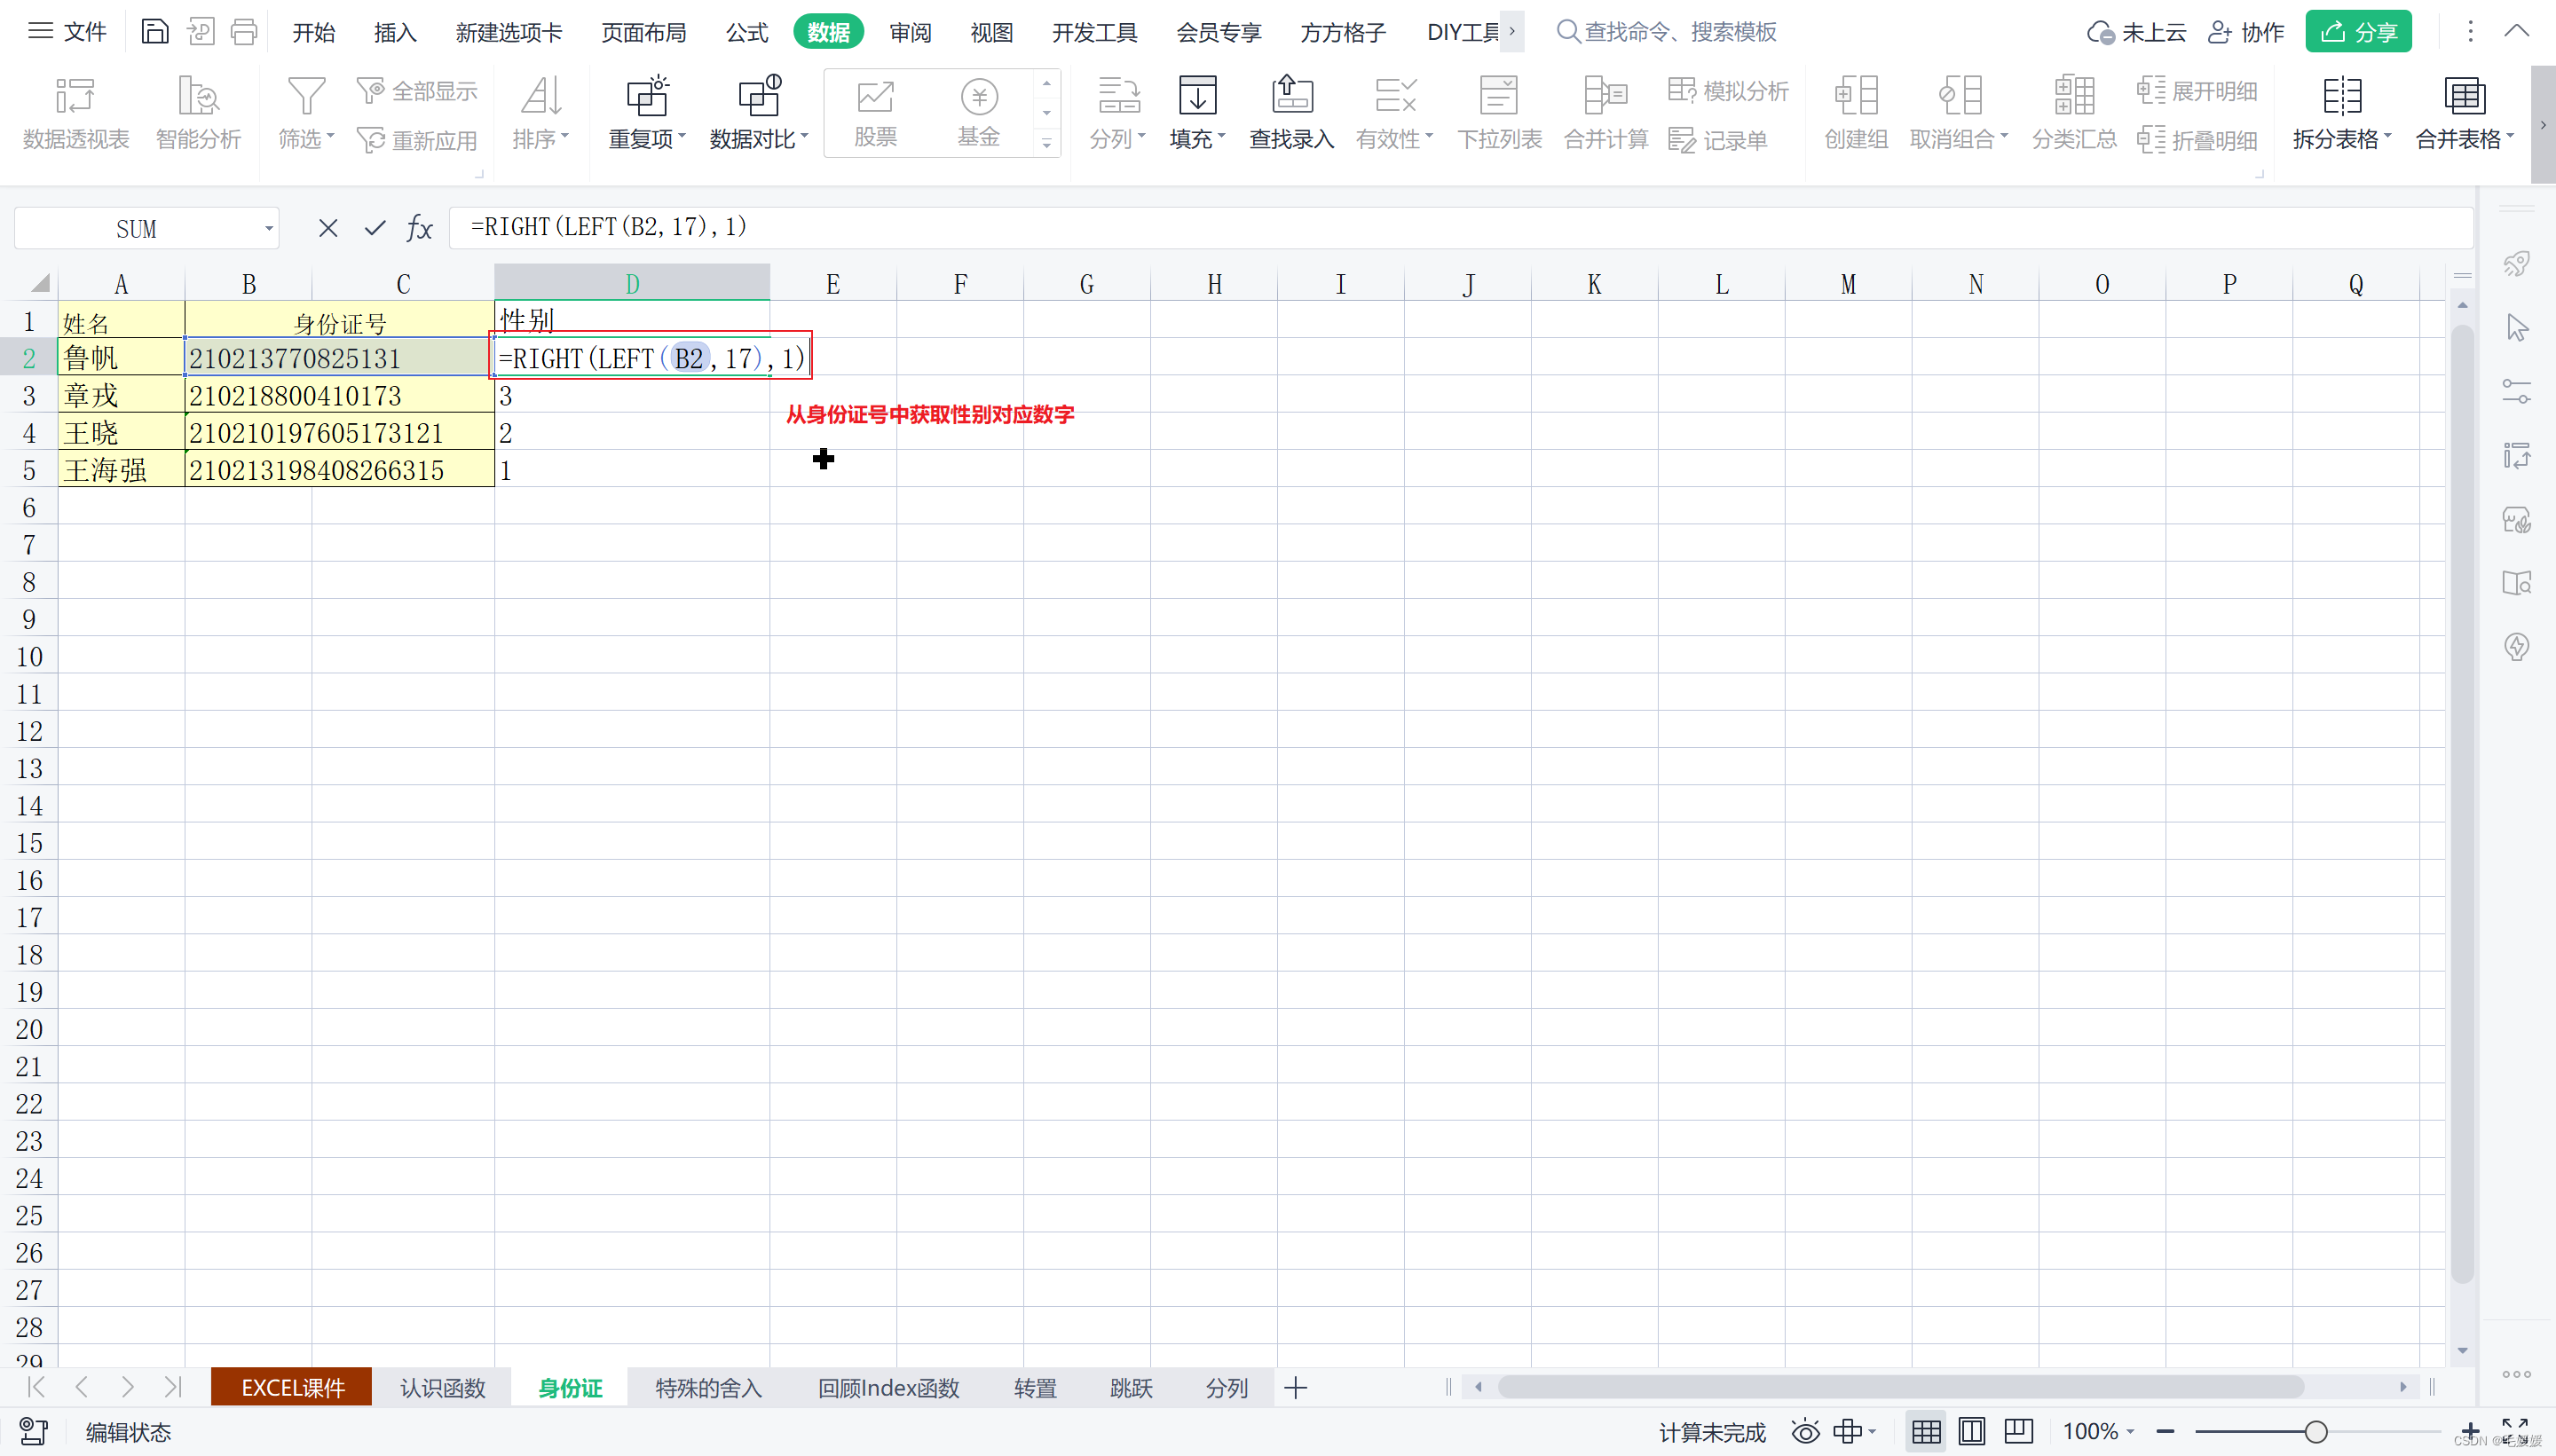Click the search commands box
2556x1456 pixels.
tap(1667, 32)
